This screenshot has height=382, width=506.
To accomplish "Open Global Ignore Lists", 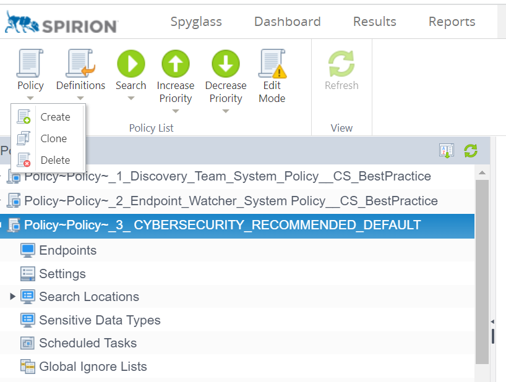I will 93,367.
